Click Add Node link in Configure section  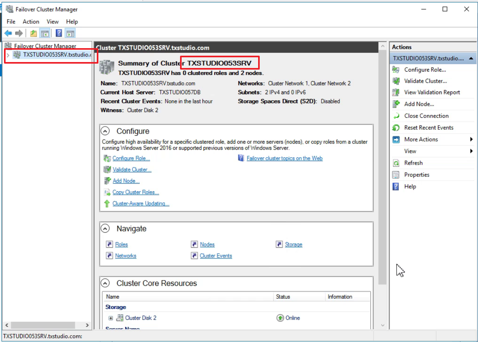126,181
